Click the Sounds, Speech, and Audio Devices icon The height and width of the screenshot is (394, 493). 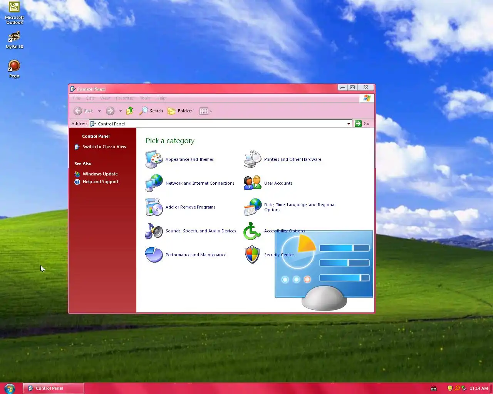tap(154, 231)
